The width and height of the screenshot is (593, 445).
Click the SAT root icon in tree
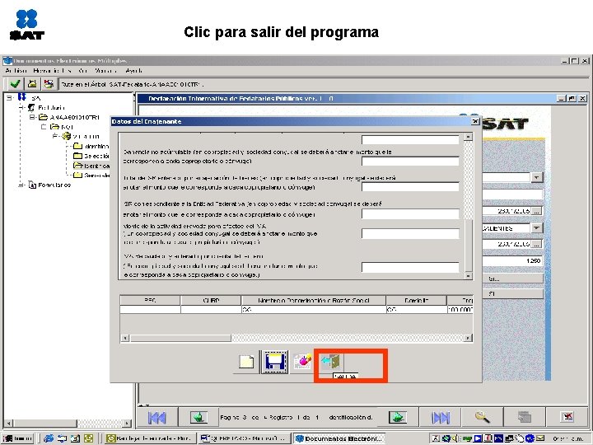(22, 97)
